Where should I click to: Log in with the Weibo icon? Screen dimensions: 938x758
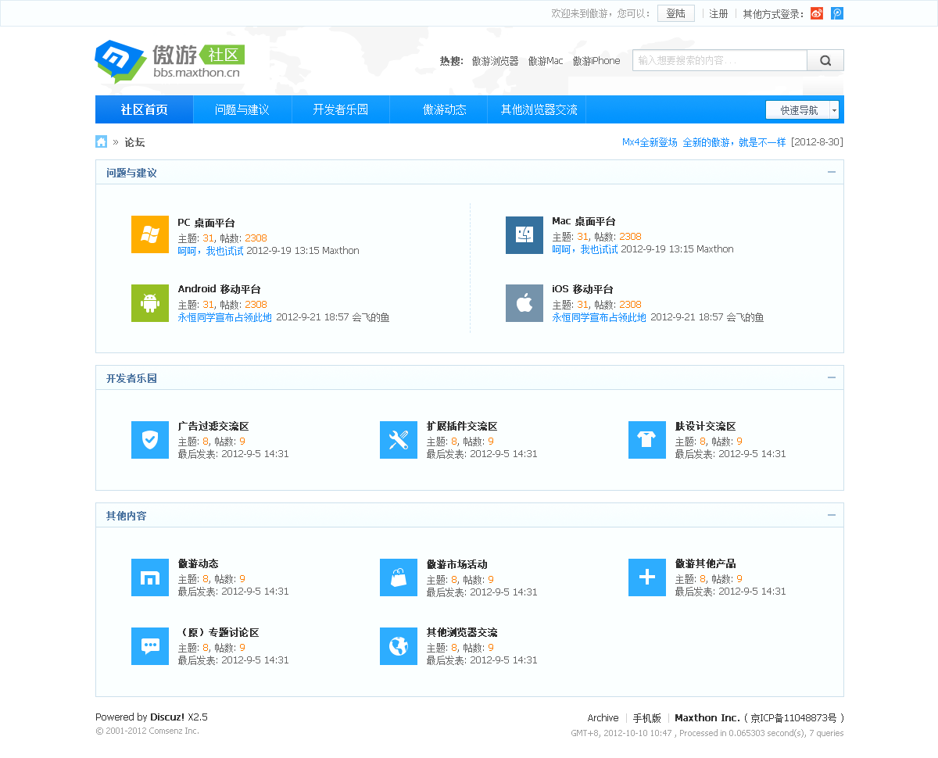tap(817, 13)
